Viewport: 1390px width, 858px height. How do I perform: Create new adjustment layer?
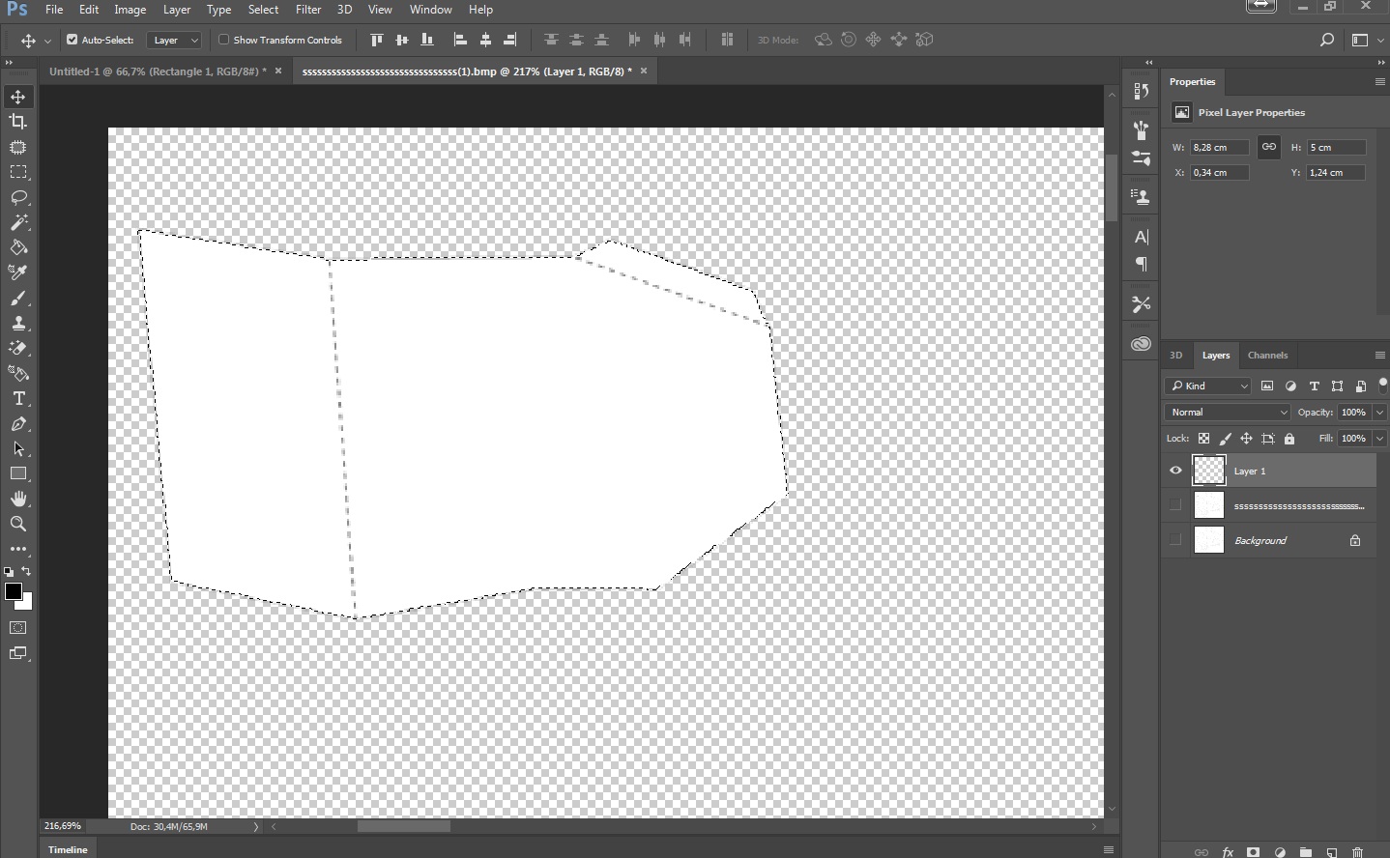(x=1280, y=852)
